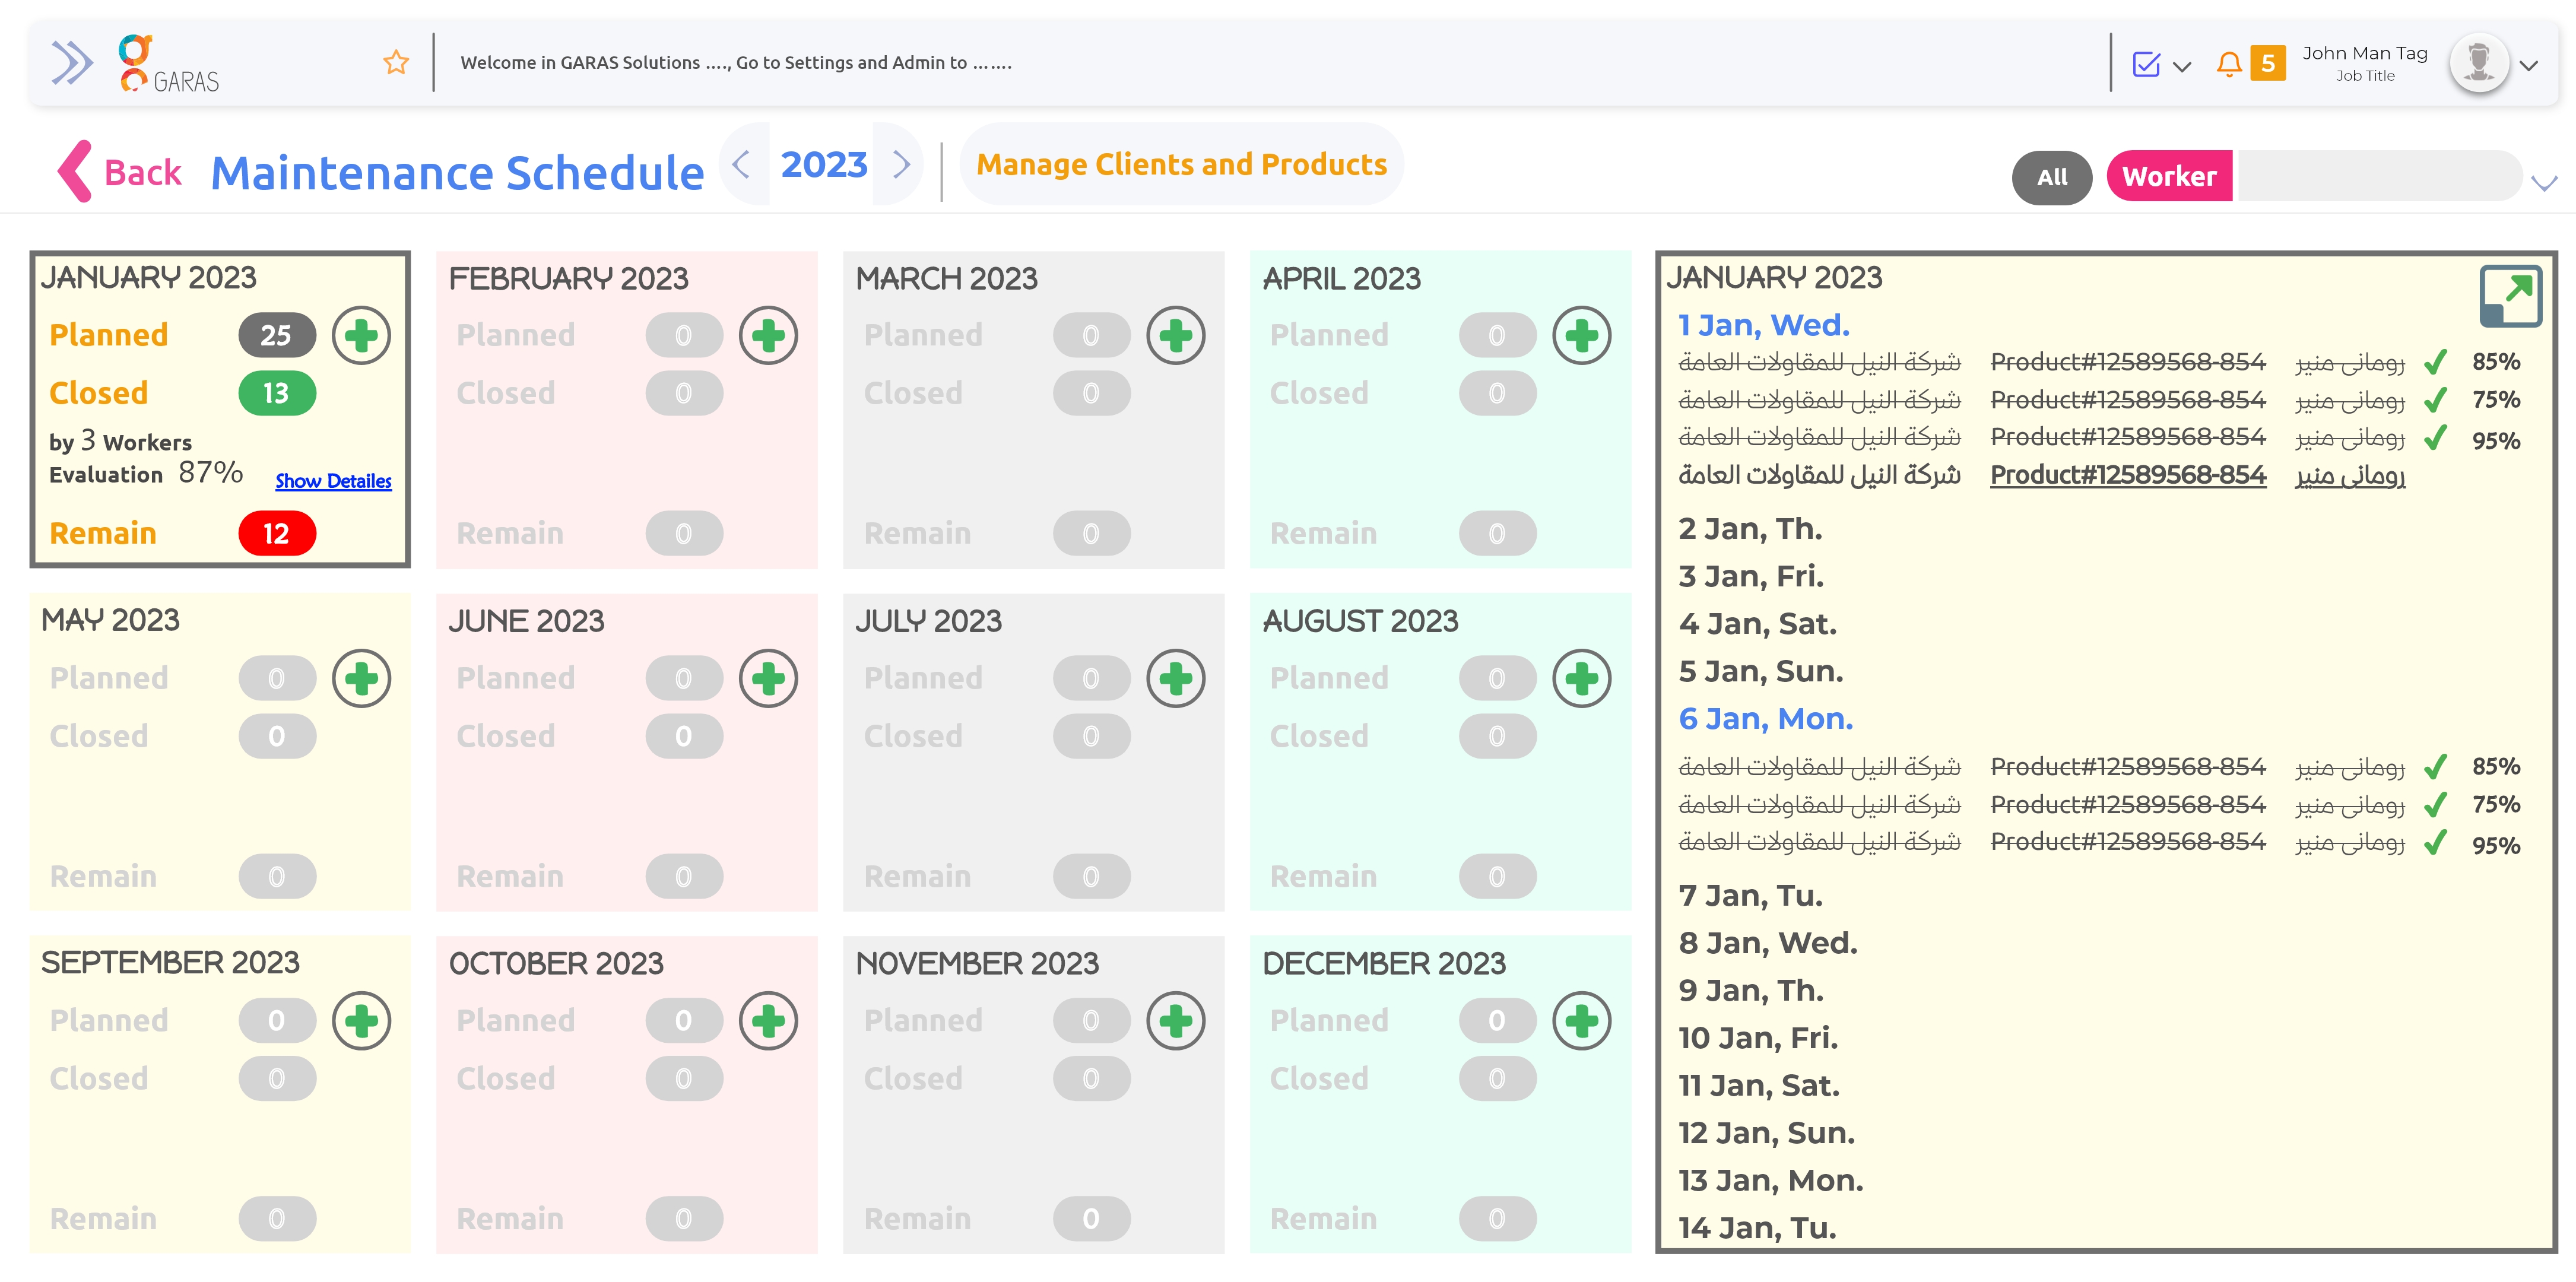2576x1282 pixels.
Task: Expand the sidebar with double chevron icon
Action: click(x=71, y=63)
